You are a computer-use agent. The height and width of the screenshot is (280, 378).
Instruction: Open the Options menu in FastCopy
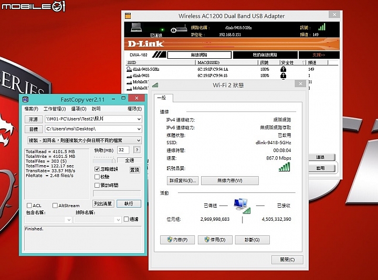click(x=79, y=109)
